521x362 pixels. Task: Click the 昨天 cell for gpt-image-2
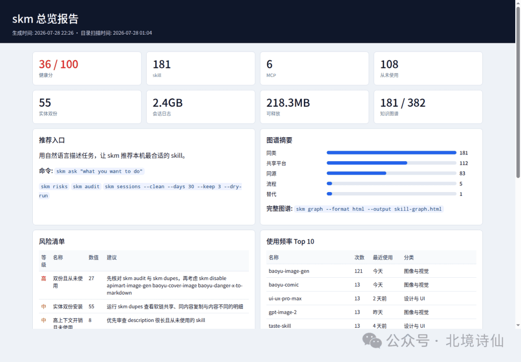(x=378, y=312)
